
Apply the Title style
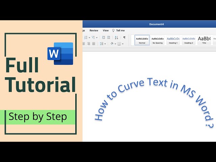[204, 40]
